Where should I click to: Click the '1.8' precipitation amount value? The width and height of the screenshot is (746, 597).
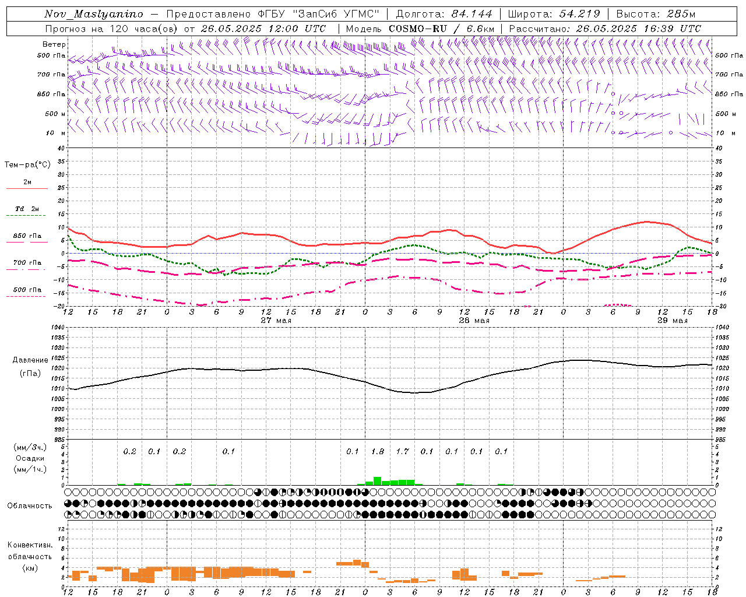tap(378, 452)
